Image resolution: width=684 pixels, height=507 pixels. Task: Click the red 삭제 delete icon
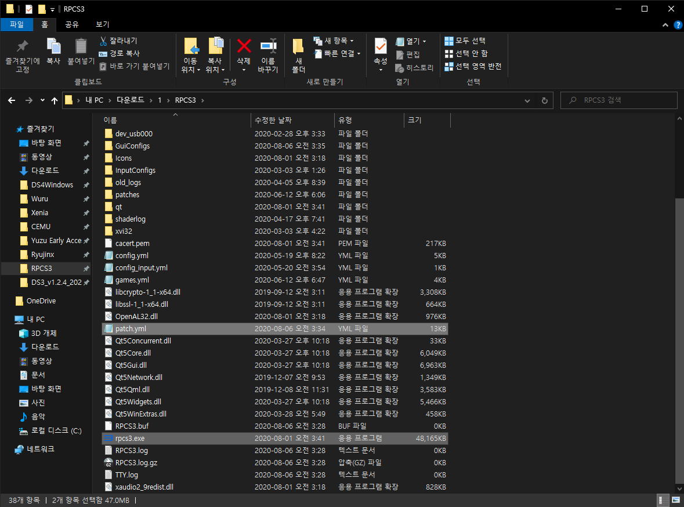coord(244,46)
